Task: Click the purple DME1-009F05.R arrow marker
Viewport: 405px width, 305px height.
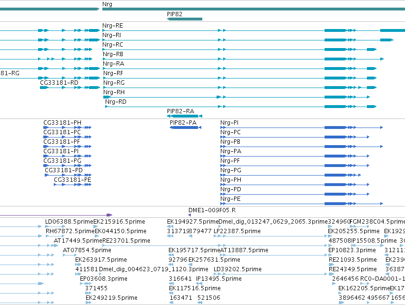Action: click(x=189, y=215)
